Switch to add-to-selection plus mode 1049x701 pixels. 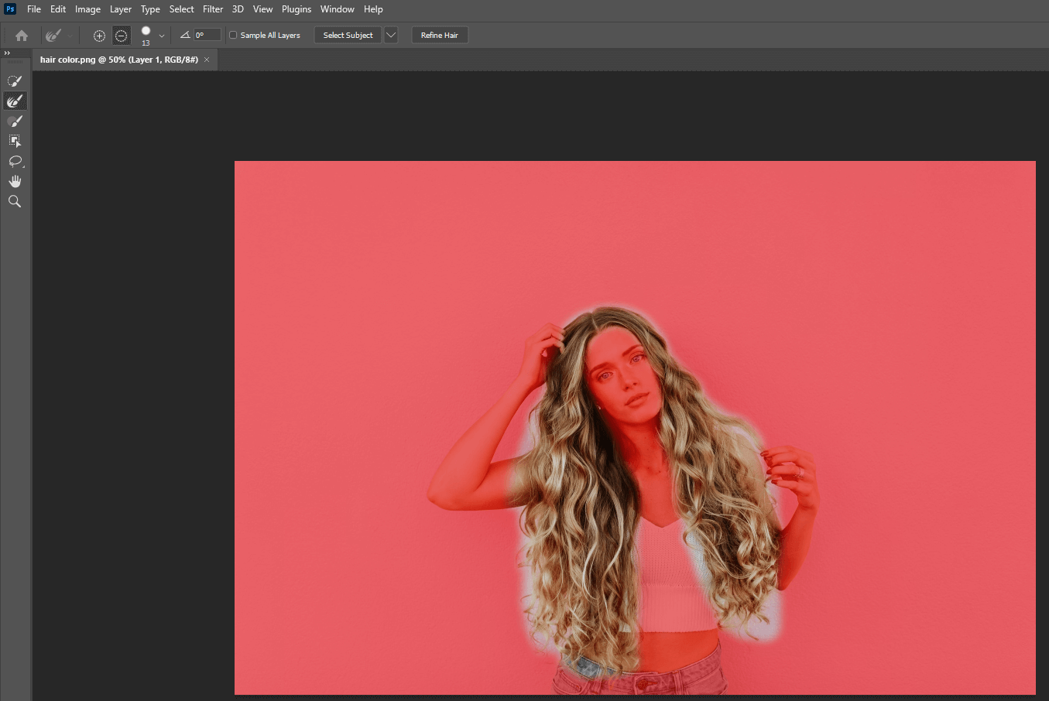point(99,36)
